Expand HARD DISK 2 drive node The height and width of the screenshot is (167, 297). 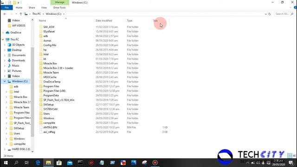pyautogui.click(x=5, y=149)
